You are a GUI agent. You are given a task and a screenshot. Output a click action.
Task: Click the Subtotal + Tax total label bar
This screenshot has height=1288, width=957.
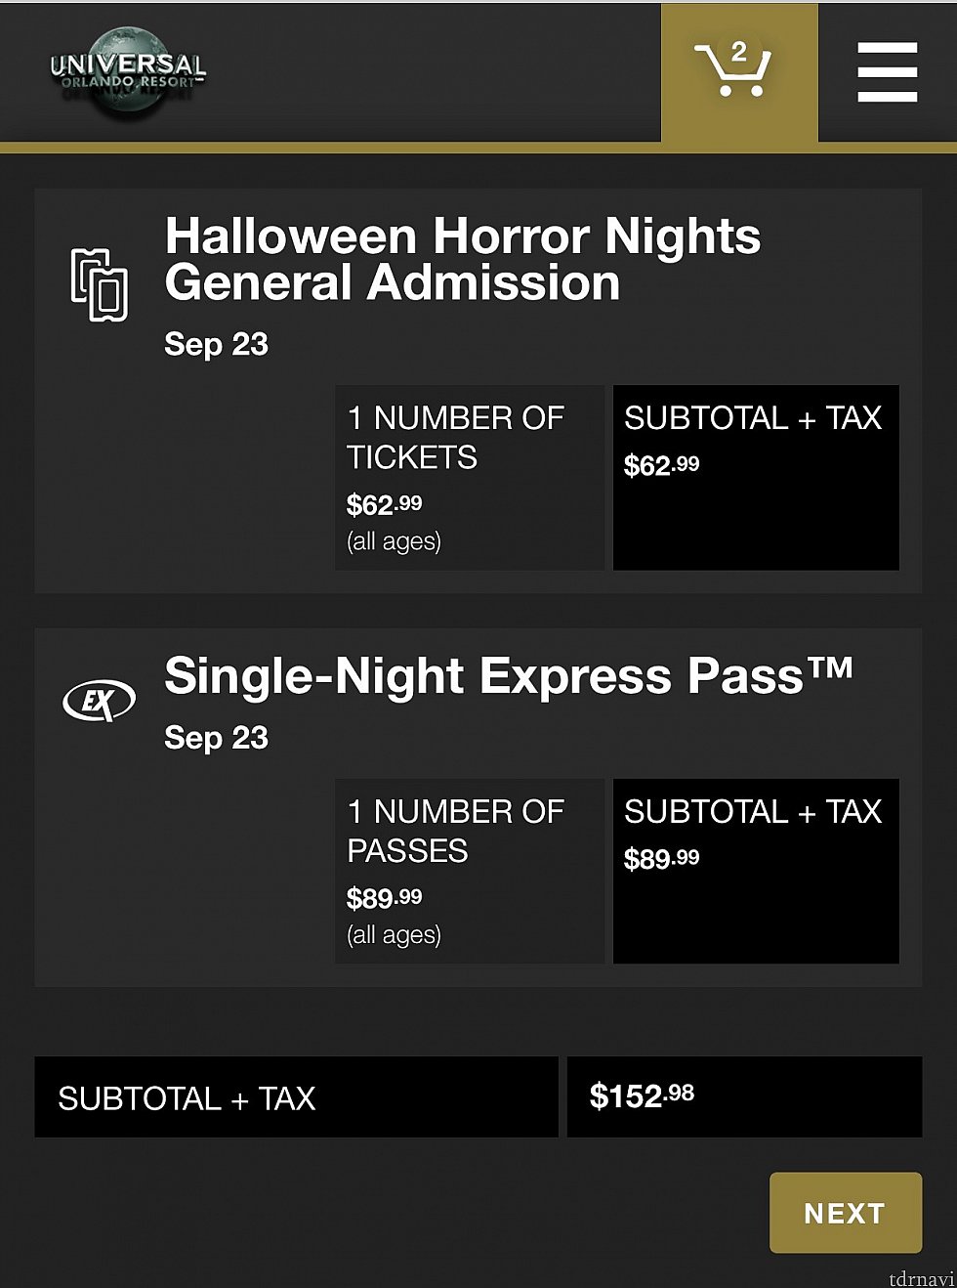296,1097
